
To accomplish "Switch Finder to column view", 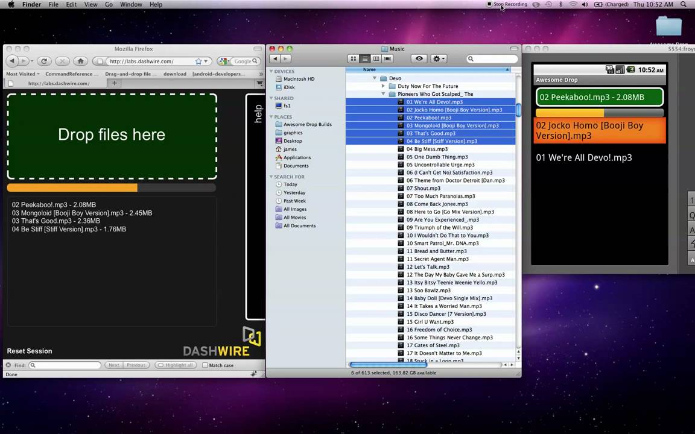I will pos(376,58).
